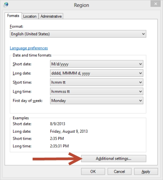Confirm with the OK button
This screenshot has width=163, height=180.
pyautogui.click(x=93, y=172)
